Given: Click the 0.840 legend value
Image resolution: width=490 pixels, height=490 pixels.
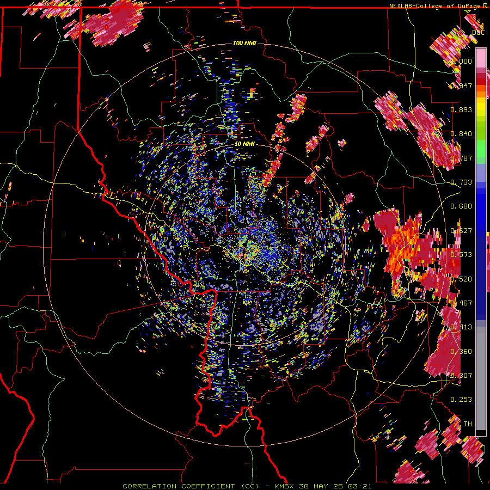Looking at the screenshot, I should point(461,134).
